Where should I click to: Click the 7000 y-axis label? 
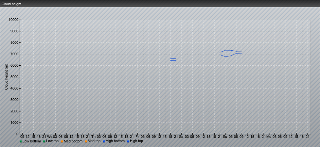[14, 54]
